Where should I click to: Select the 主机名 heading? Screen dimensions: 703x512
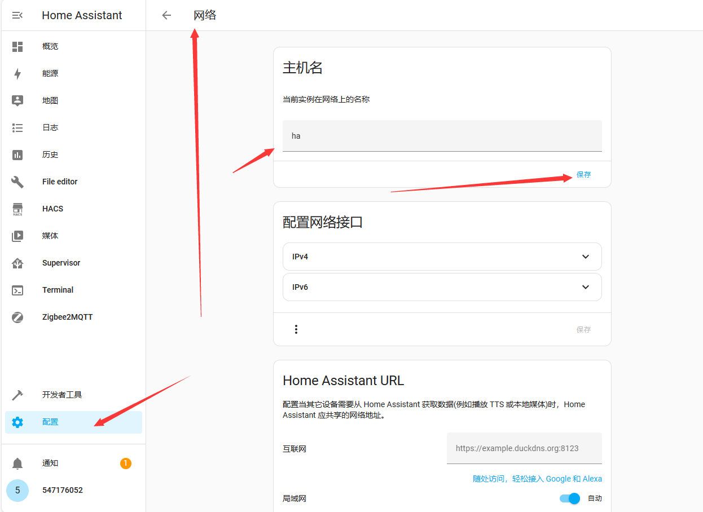[x=302, y=68]
